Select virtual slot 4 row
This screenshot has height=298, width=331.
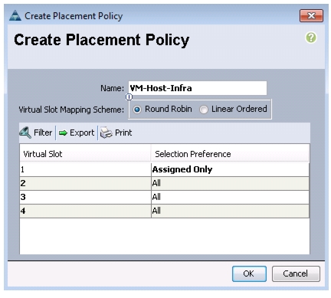[x=165, y=211]
